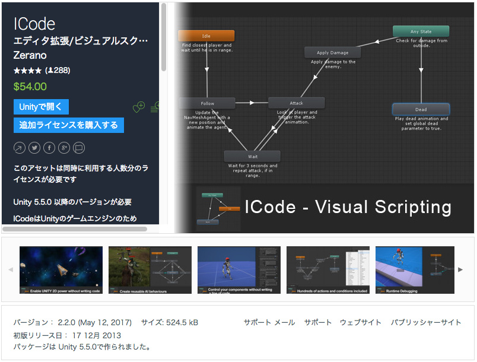Open the Hundreds of actions thumbnail
Viewport: 477px width, 362px height.
click(x=328, y=270)
